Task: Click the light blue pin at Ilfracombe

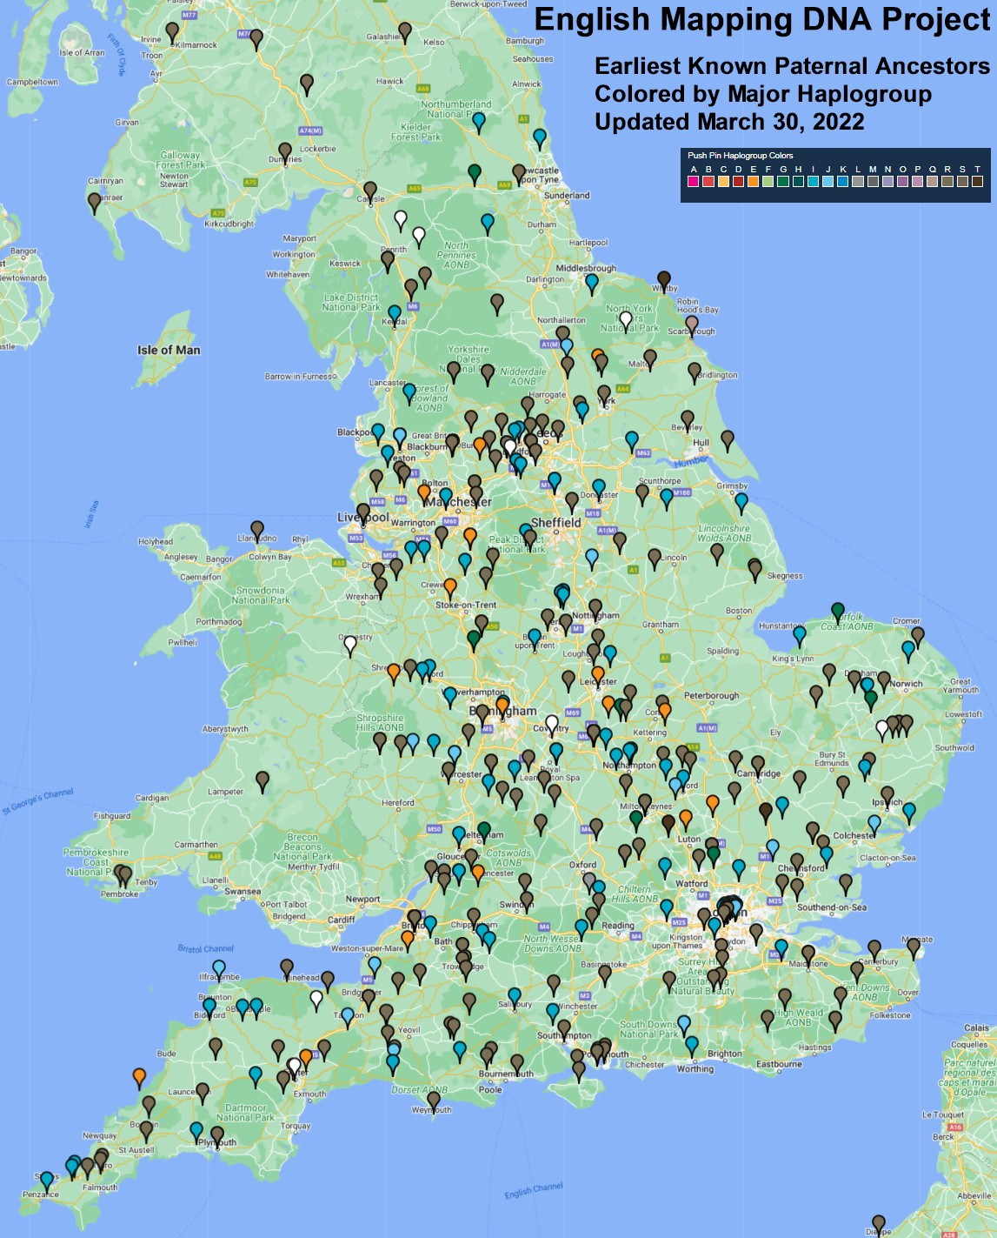Action: (219, 967)
